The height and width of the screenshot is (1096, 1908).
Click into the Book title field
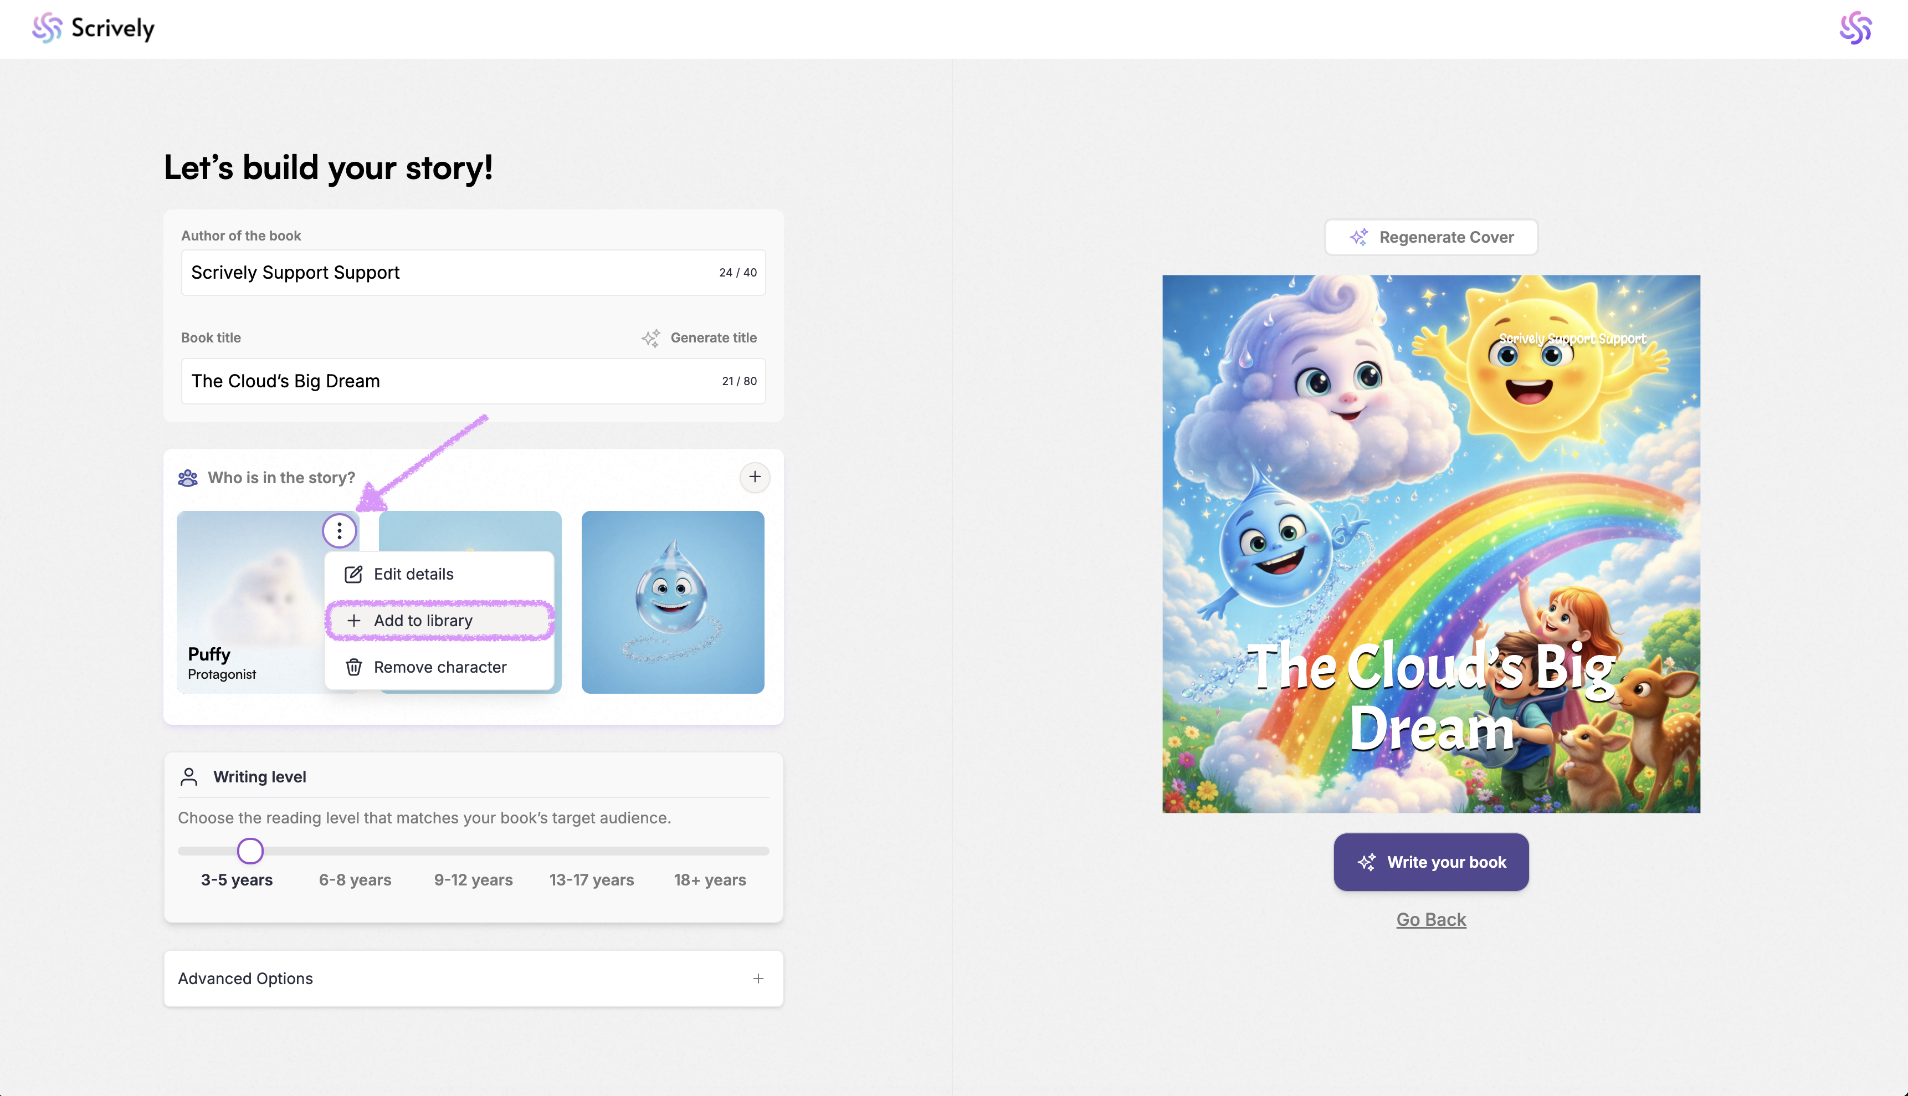click(x=452, y=381)
